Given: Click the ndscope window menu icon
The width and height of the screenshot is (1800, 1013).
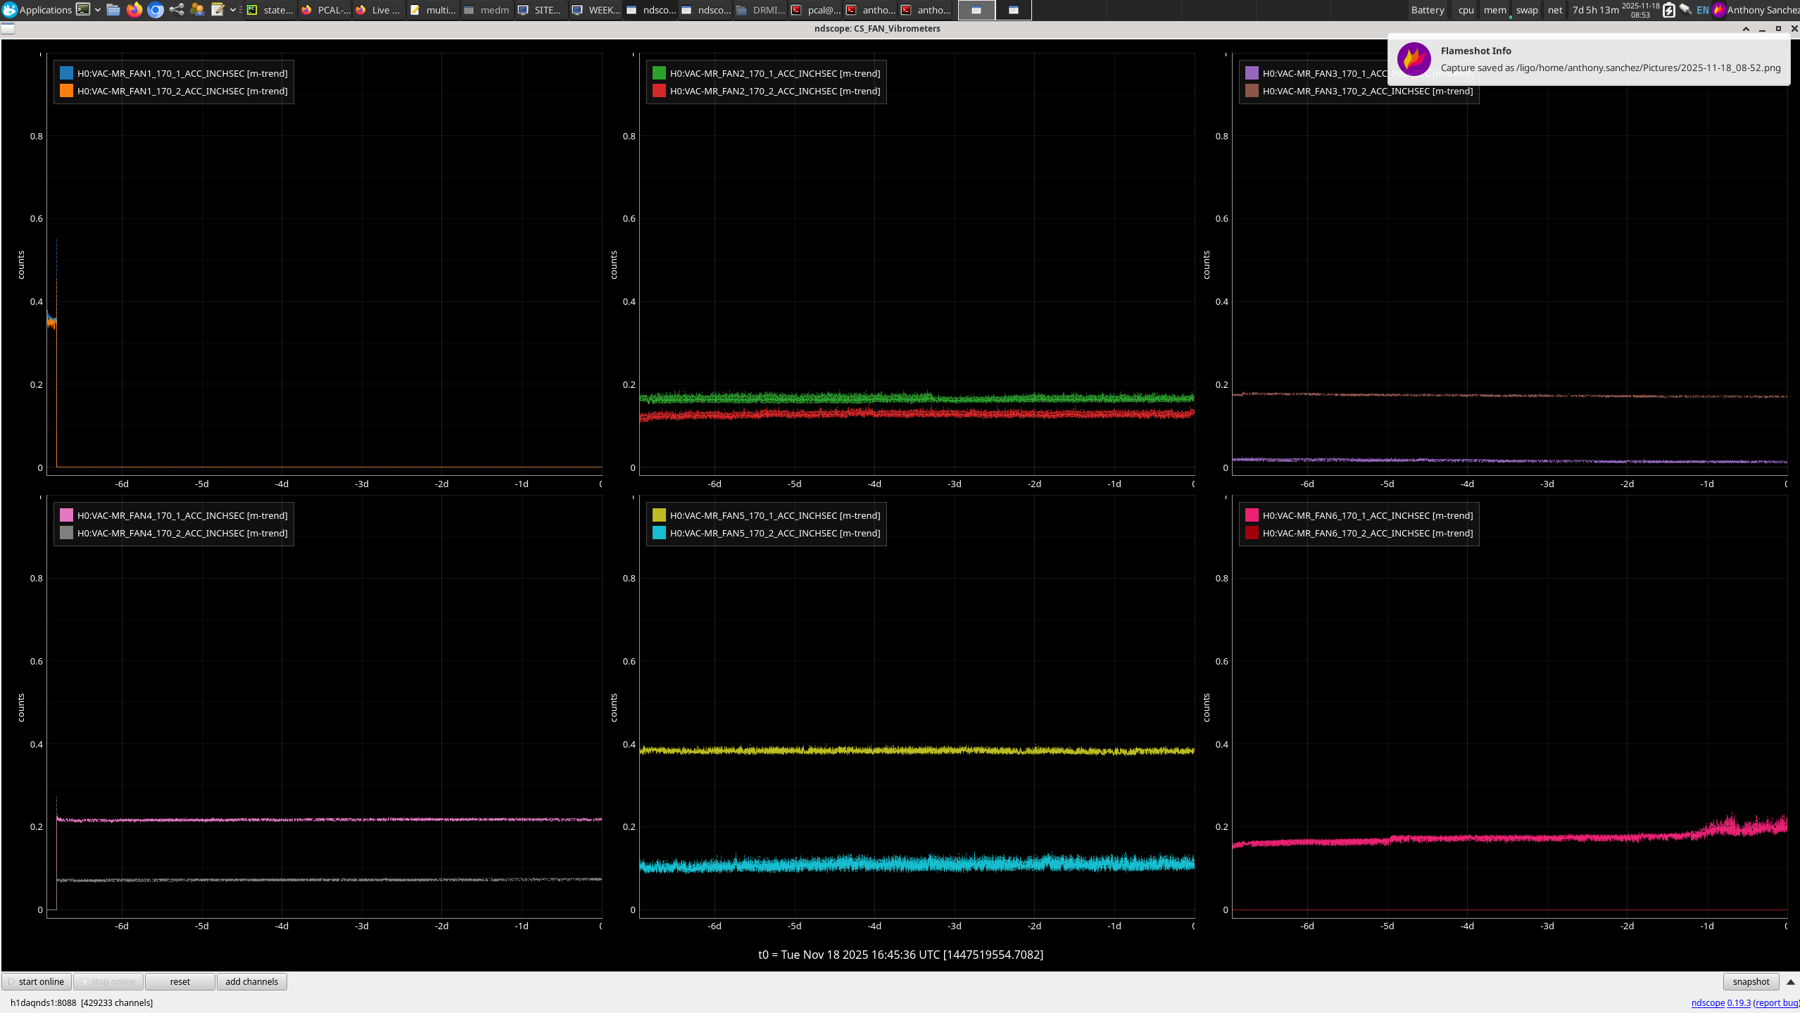Looking at the screenshot, I should (8, 28).
